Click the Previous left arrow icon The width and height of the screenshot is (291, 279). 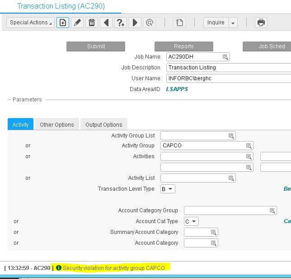coord(106,23)
